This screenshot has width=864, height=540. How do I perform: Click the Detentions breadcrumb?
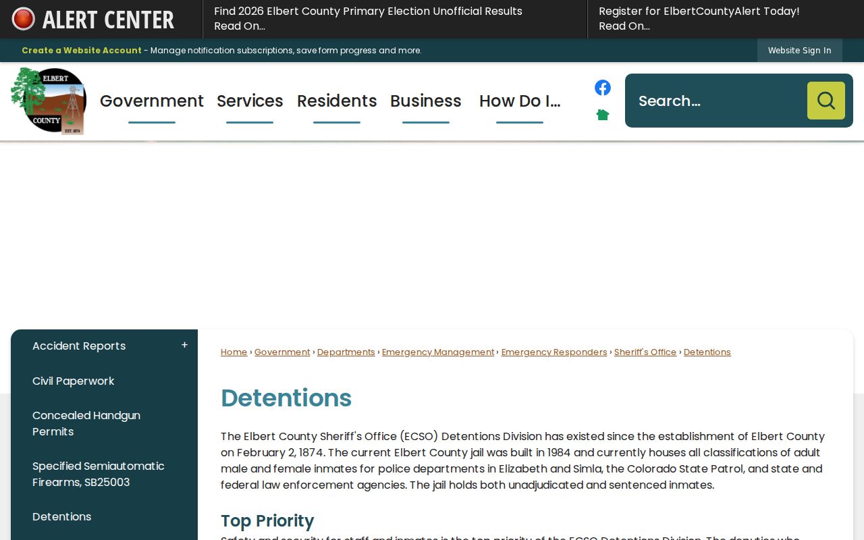(x=707, y=352)
